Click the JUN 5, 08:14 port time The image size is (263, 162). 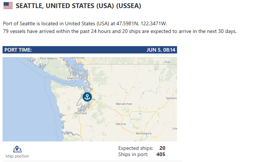[161, 50]
